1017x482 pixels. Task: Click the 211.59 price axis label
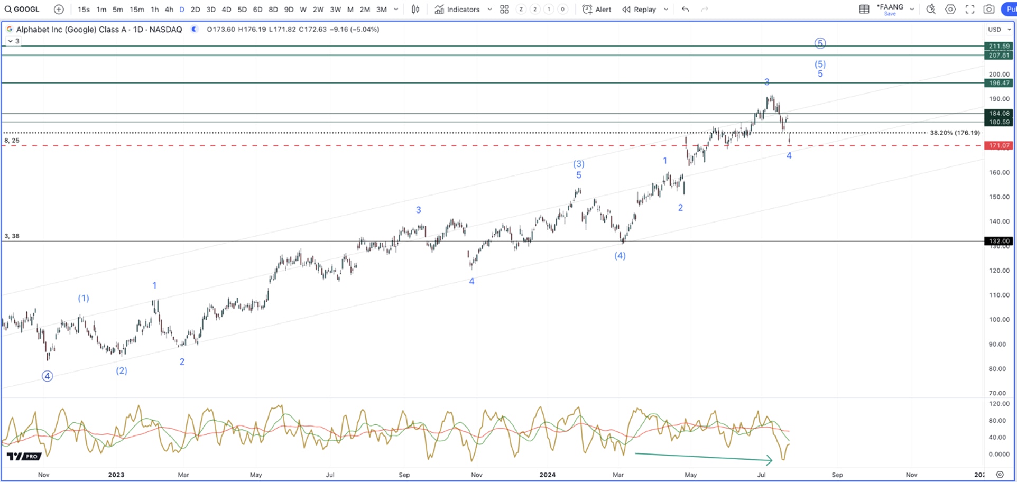(x=998, y=46)
